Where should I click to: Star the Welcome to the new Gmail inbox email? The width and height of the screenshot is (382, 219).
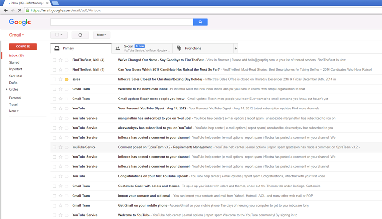[x=61, y=89]
